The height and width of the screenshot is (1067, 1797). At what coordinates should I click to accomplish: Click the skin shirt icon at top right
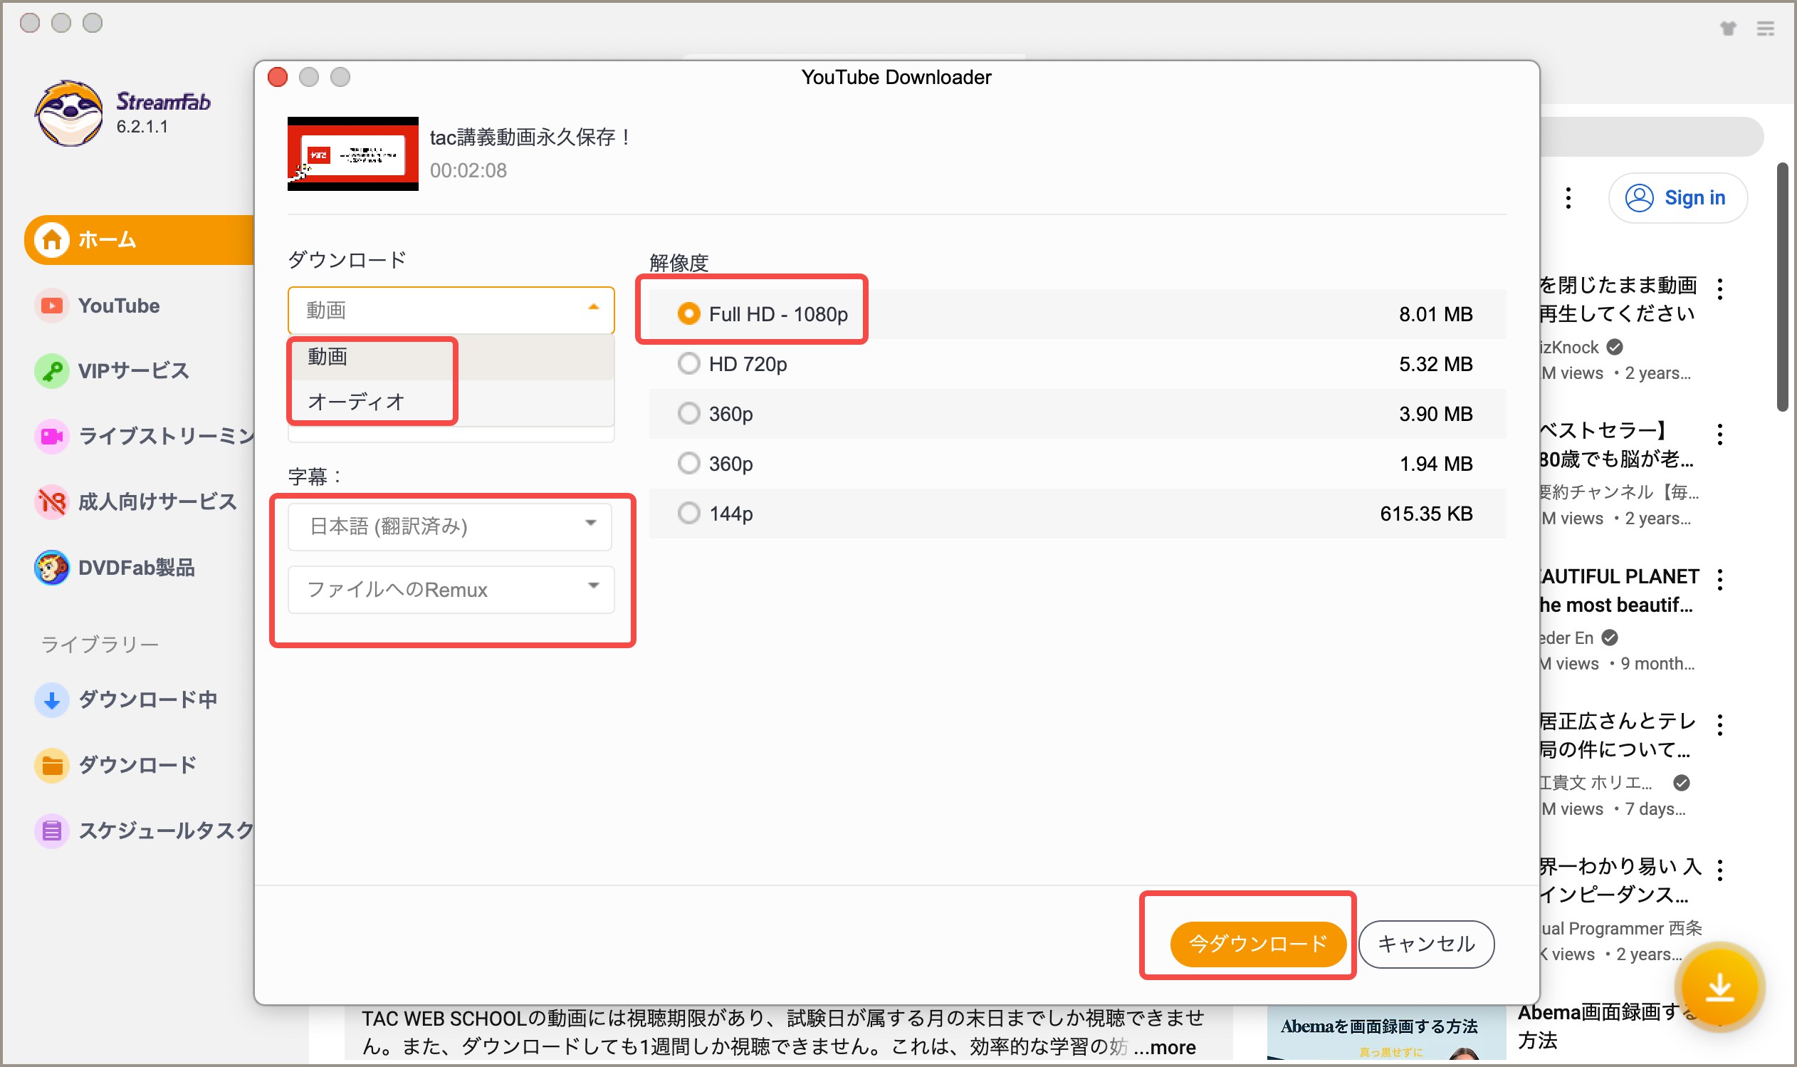pos(1727,28)
